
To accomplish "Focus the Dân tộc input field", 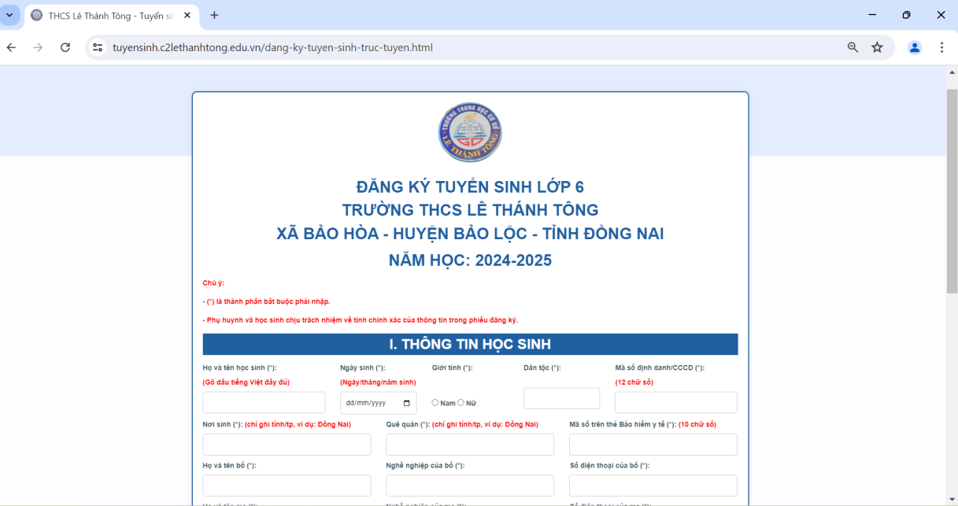I will tap(561, 398).
